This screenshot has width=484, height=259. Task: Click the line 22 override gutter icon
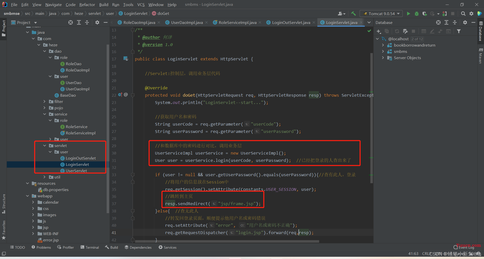[120, 95]
